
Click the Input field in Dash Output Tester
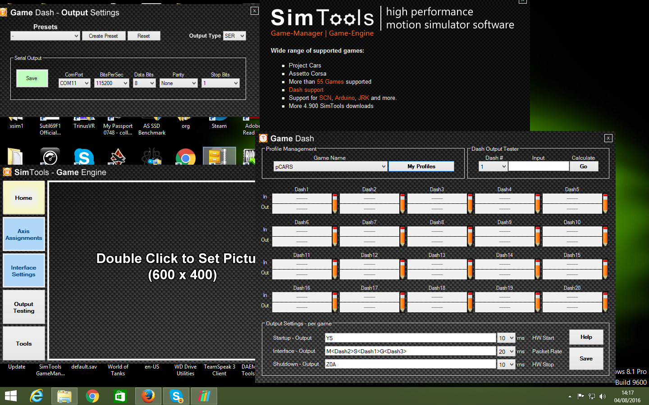(539, 166)
